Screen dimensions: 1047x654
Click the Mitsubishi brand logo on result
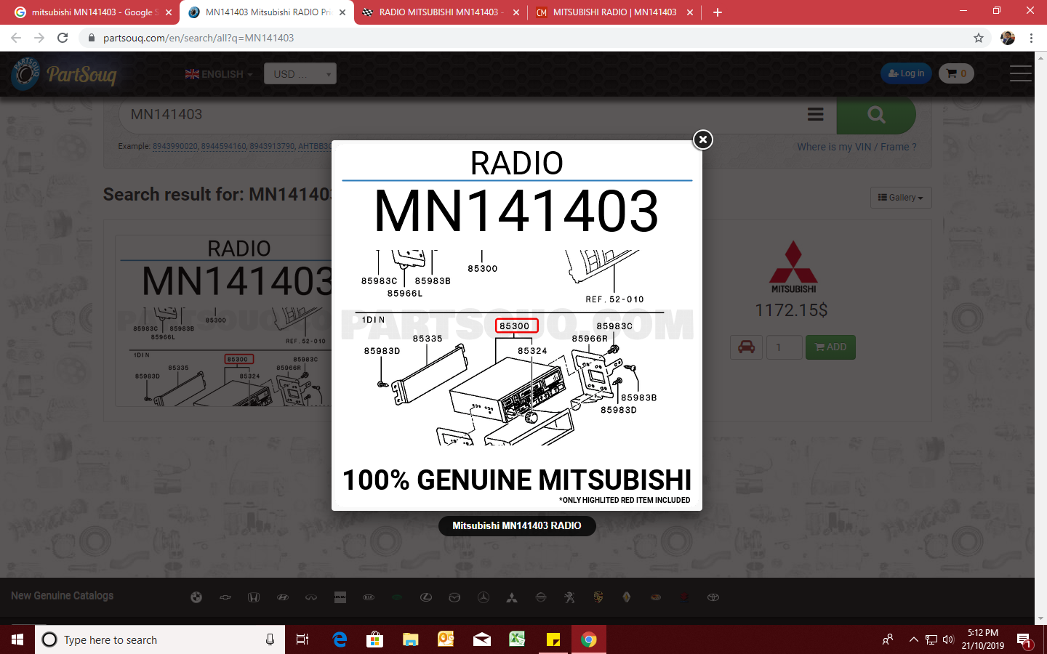pyautogui.click(x=793, y=267)
